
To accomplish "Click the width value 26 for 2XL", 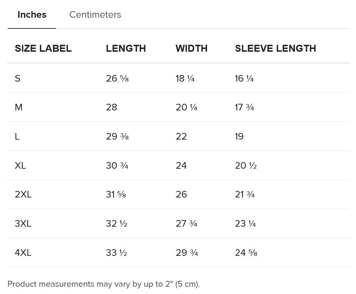I will 181,194.
